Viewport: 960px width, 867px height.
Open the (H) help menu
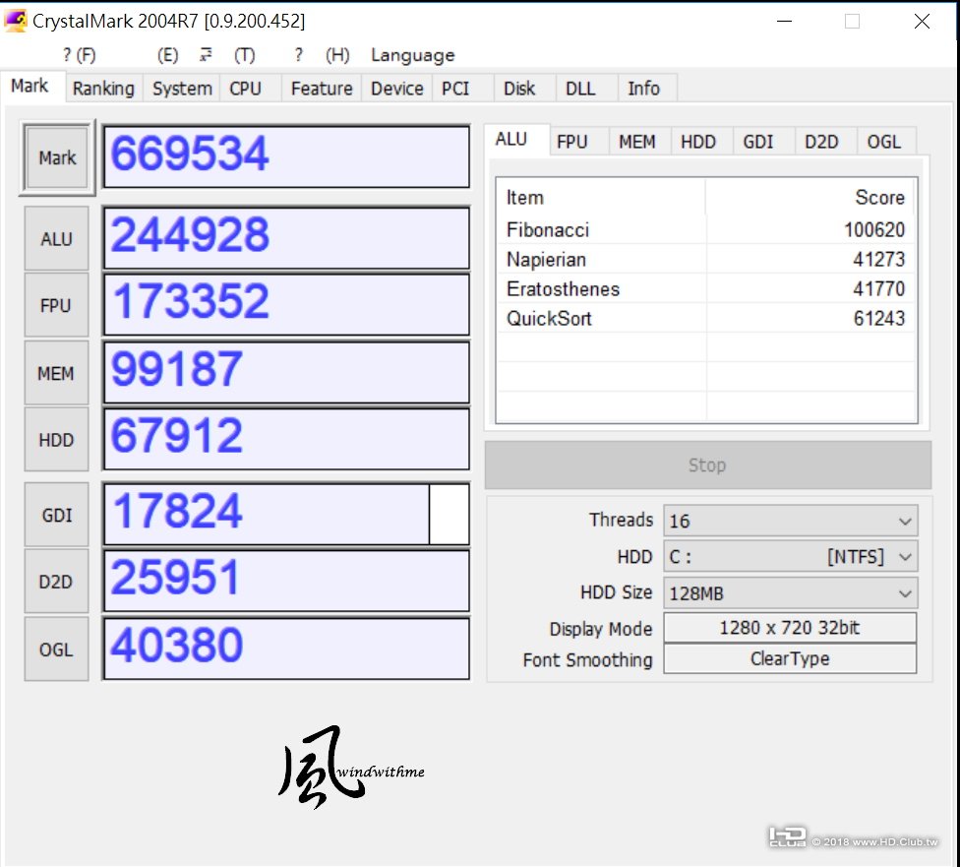[x=337, y=55]
